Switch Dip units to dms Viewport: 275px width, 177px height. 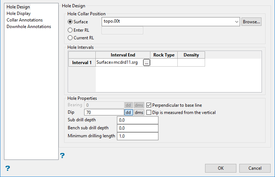pyautogui.click(x=139, y=113)
